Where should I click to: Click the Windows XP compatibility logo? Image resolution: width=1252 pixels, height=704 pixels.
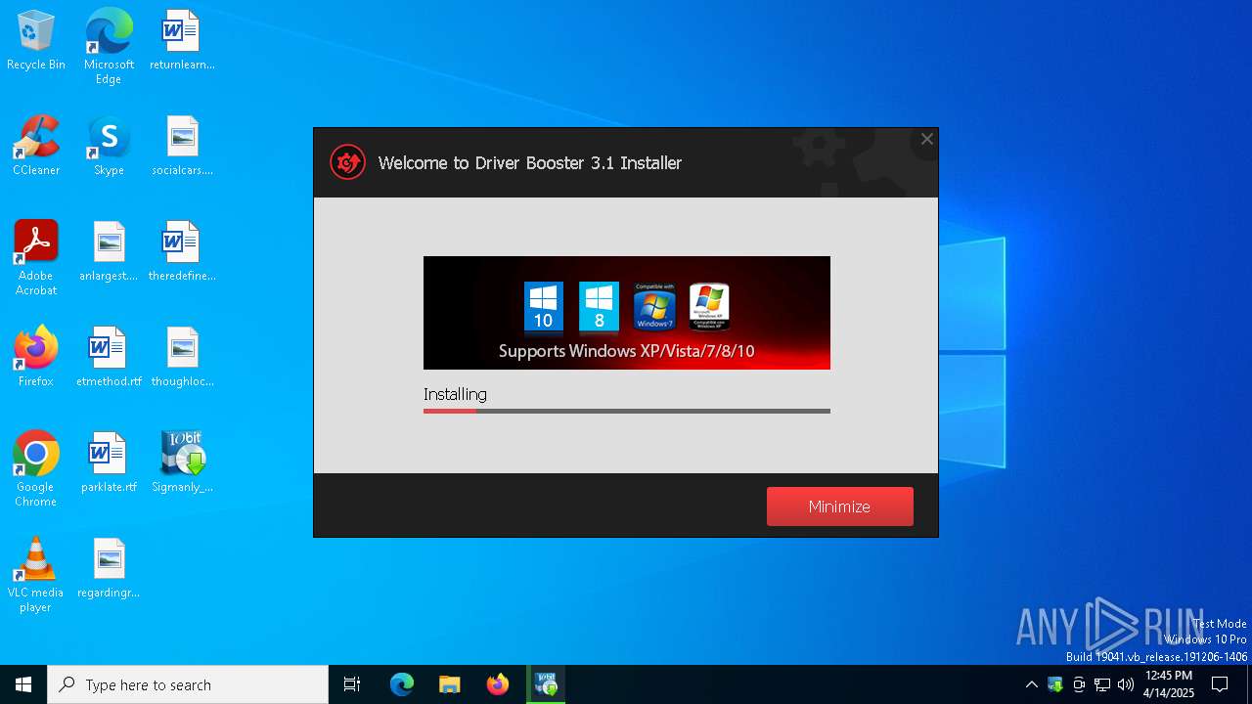709,307
